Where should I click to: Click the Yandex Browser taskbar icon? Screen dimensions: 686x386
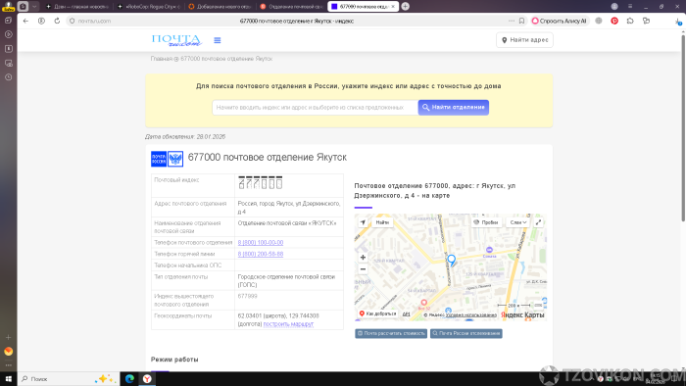(x=147, y=378)
